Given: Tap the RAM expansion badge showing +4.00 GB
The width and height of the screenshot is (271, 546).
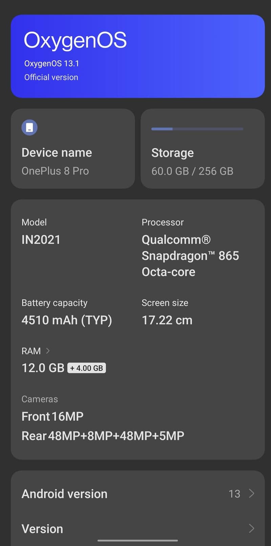Looking at the screenshot, I should pyautogui.click(x=87, y=368).
